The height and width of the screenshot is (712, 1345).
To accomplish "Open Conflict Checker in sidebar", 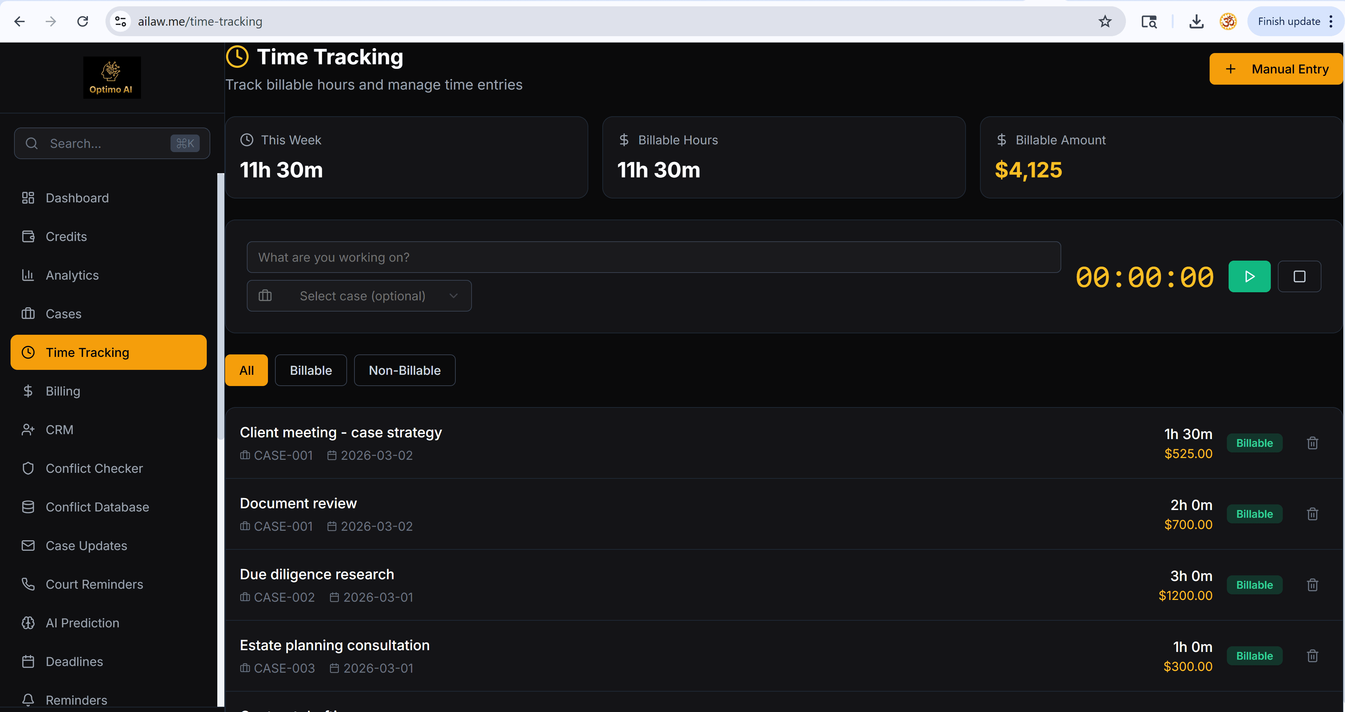I will pos(94,469).
